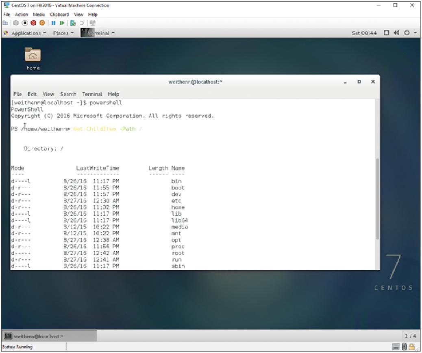This screenshot has height=353, width=422.
Task: Expand the system menu arrow
Action: pyautogui.click(x=415, y=33)
